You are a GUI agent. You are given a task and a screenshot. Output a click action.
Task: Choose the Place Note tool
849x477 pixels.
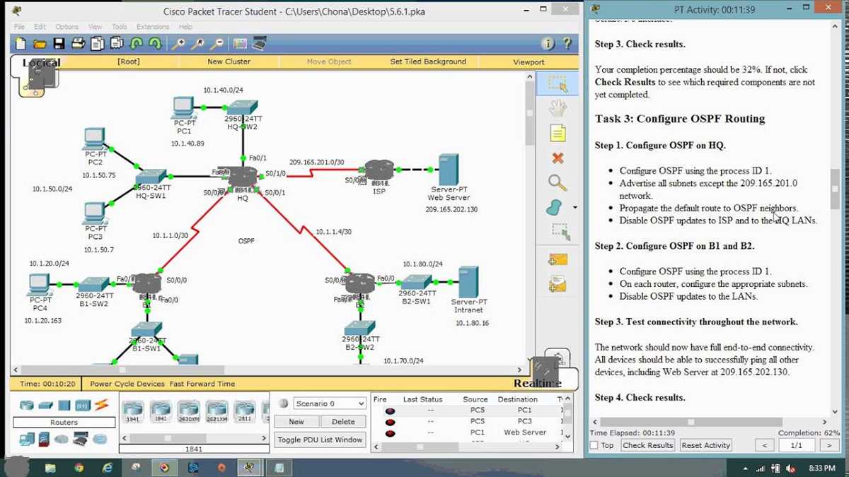click(558, 133)
